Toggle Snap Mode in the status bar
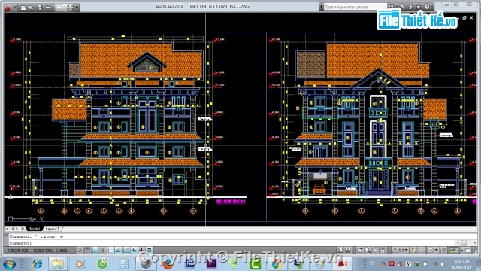The height and width of the screenshot is (271, 481). point(80,251)
